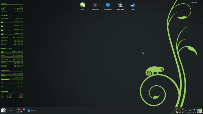This screenshot has width=203, height=114.
Task: Open the volume control in the system tray
Action: click(183, 112)
